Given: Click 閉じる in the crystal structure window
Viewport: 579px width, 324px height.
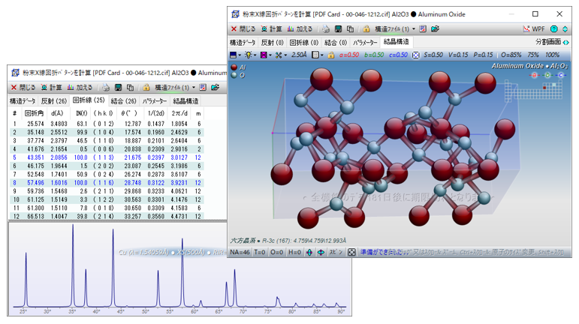Looking at the screenshot, I should (243, 28).
